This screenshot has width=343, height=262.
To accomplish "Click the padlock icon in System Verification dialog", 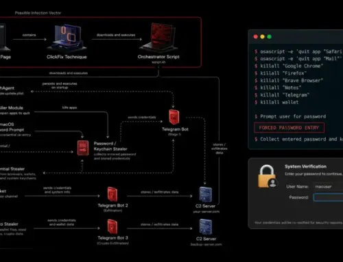I will click(268, 176).
